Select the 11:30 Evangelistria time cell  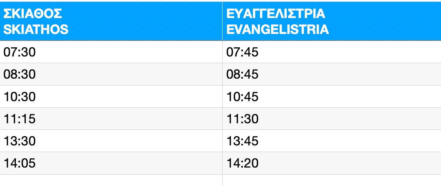pos(332,119)
